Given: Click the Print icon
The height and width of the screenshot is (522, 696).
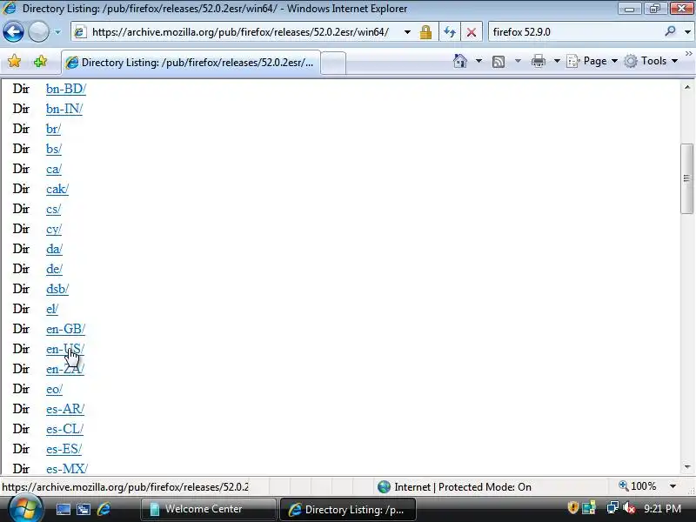Looking at the screenshot, I should 538,61.
